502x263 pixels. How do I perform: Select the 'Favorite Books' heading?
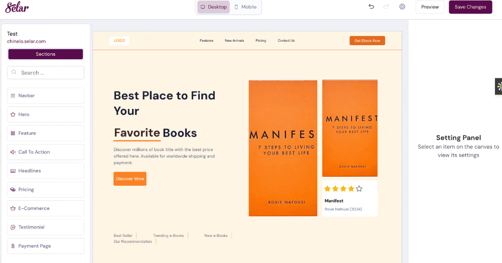click(155, 133)
